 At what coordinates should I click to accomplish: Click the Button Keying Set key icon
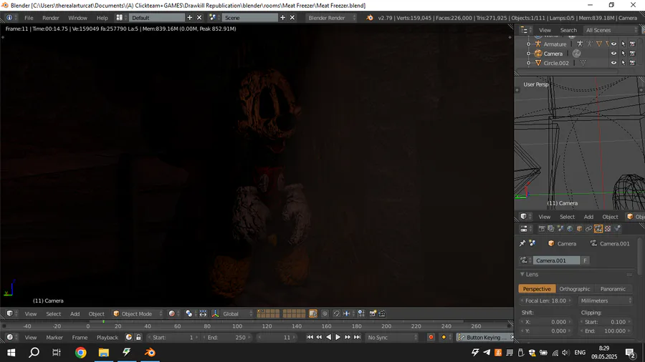click(x=461, y=338)
